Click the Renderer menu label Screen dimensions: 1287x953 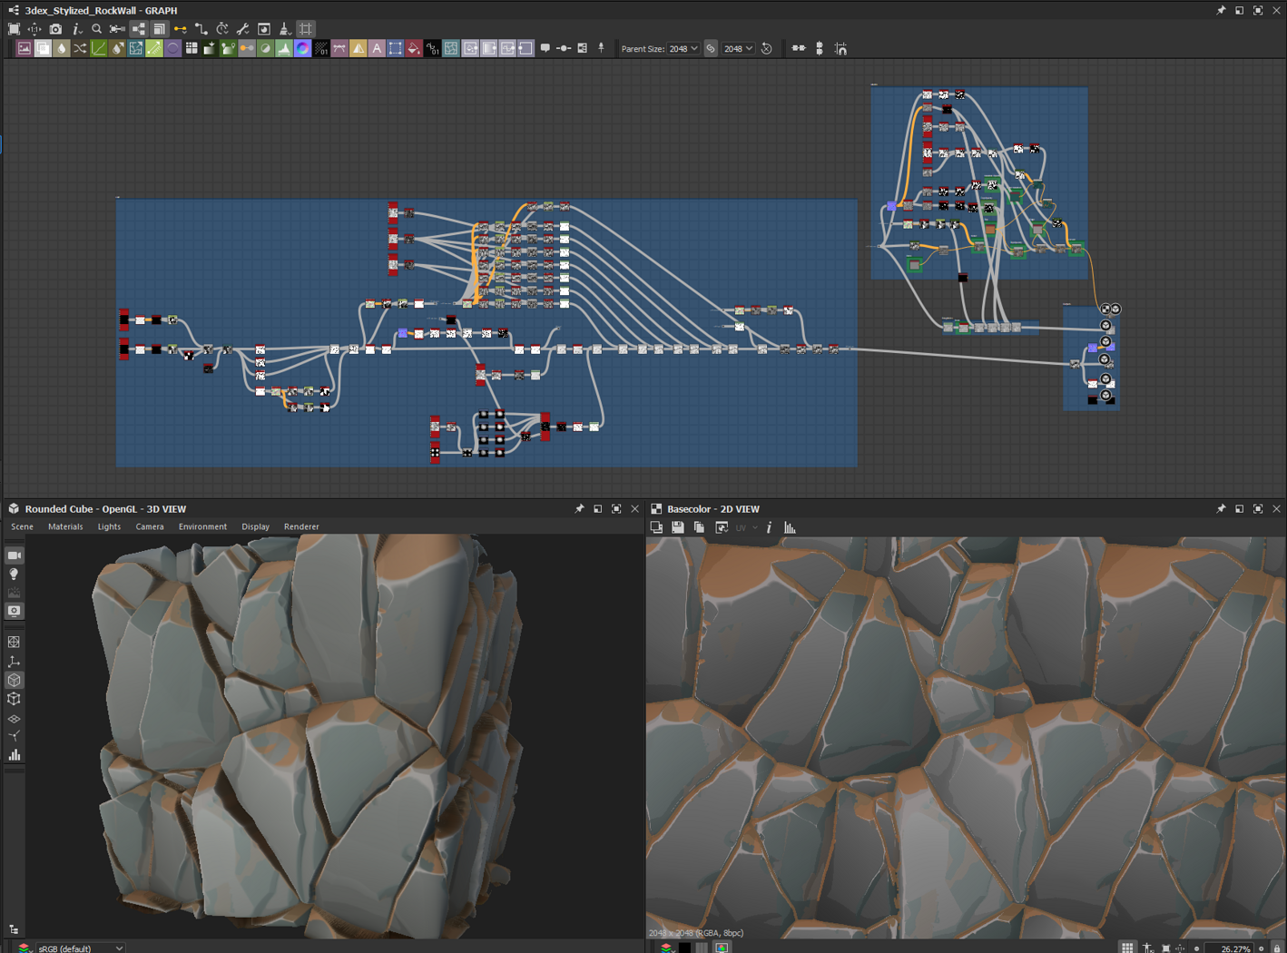pyautogui.click(x=301, y=526)
